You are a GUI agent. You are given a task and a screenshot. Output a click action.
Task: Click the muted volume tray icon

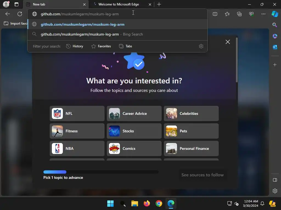pos(237,203)
